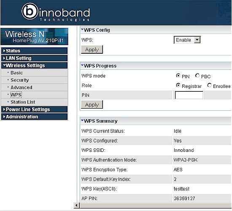Image resolution: width=232 pixels, height=211 pixels.
Task: Click the WPS Authentication Mode label
Action: [109, 160]
